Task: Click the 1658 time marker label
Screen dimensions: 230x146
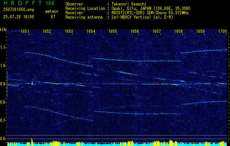Action: [x=178, y=31]
